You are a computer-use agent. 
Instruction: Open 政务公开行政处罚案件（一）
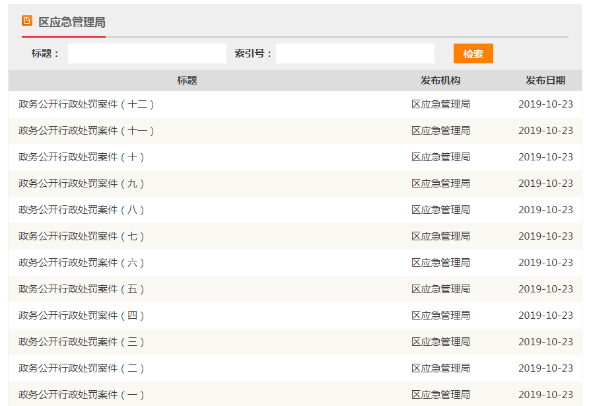point(81,394)
